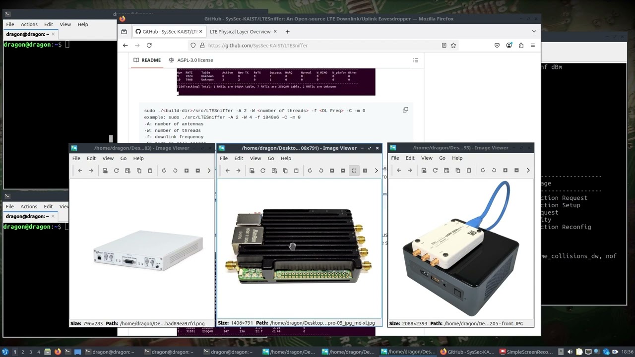Screen dimensions: 635x357
Task: Switch to LTE Physical Layer Overview tab
Action: pyautogui.click(x=240, y=32)
